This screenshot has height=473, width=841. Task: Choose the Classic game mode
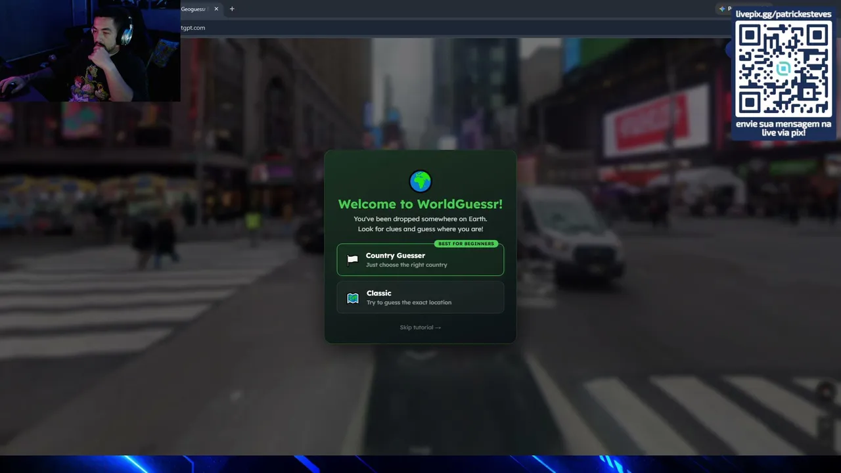pyautogui.click(x=420, y=298)
